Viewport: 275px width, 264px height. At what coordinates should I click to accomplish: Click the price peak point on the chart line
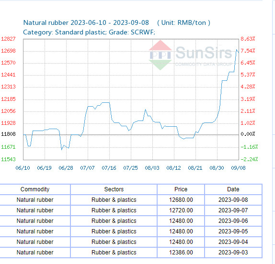coord(237,50)
